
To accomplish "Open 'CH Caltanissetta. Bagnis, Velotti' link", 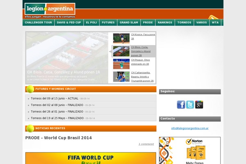I will click(x=142, y=77).
